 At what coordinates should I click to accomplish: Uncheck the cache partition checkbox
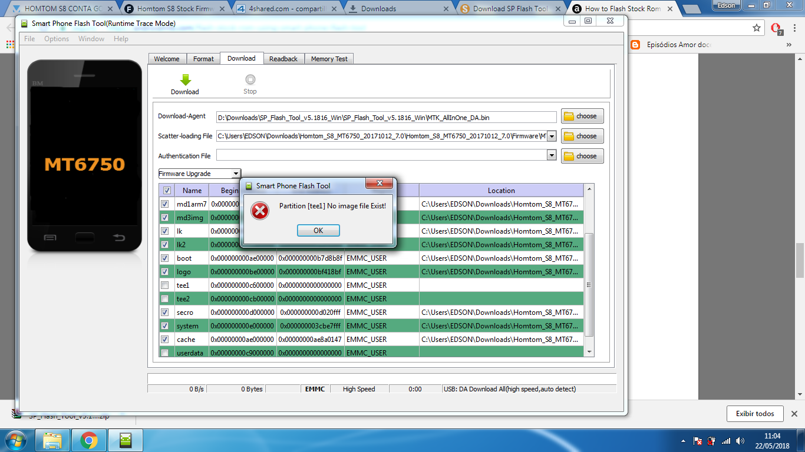coord(165,340)
